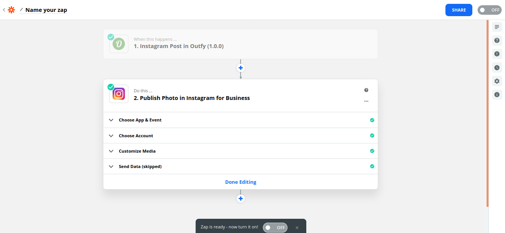Open step 1 Instagram Post in Outfy
Image resolution: width=505 pixels, height=233 pixels.
pos(241,44)
